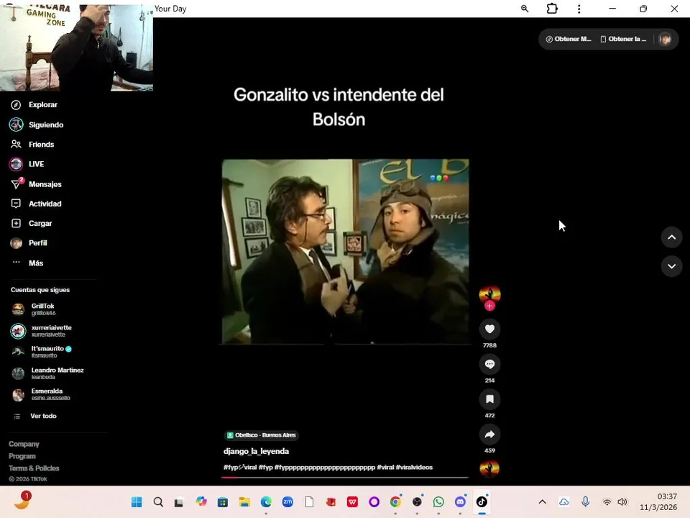Open Terms & Policies footer link
Viewport: 690px width, 518px height.
(x=34, y=468)
